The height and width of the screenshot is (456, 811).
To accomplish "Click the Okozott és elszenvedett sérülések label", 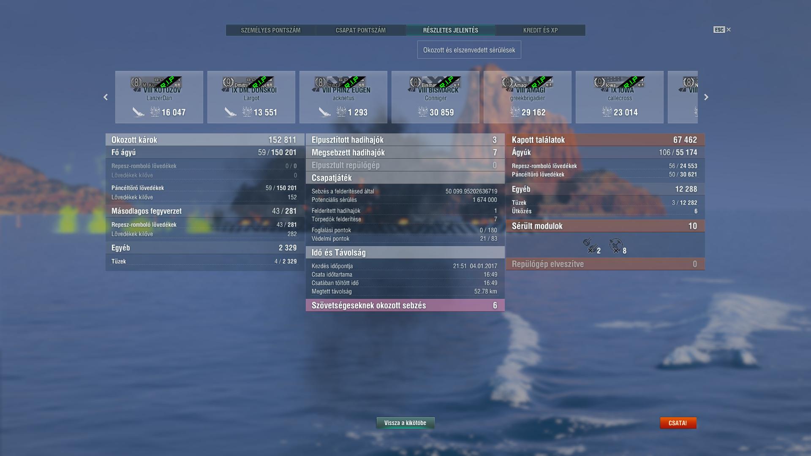I will point(469,50).
